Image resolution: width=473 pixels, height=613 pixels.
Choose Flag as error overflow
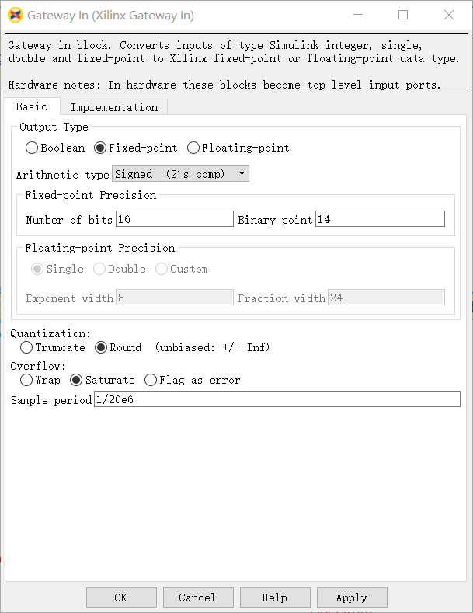click(151, 380)
